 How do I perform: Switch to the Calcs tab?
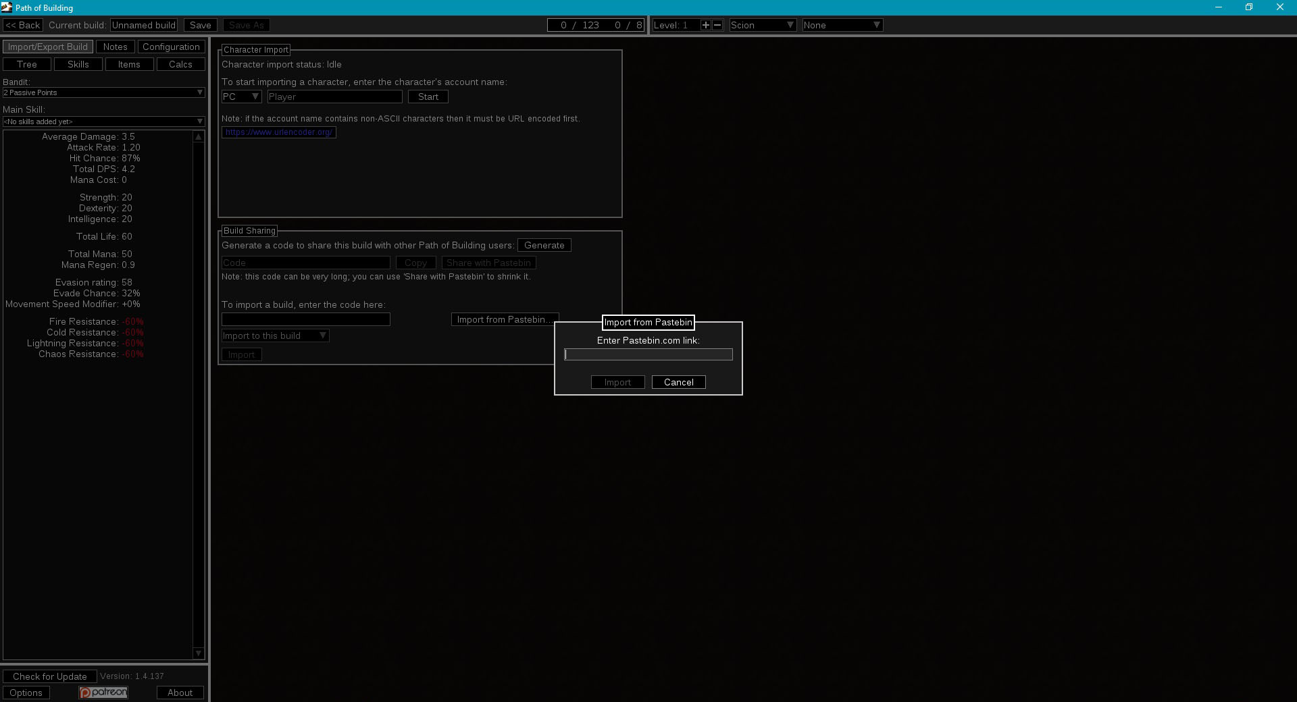coord(180,64)
